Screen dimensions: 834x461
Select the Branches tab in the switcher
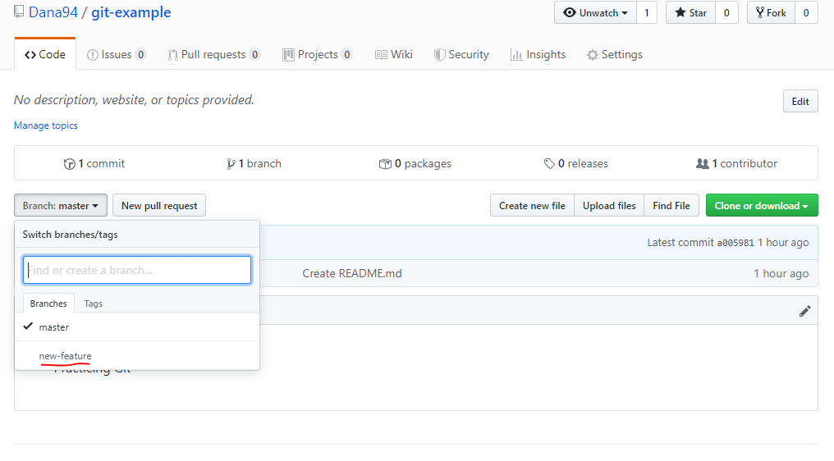coord(48,303)
